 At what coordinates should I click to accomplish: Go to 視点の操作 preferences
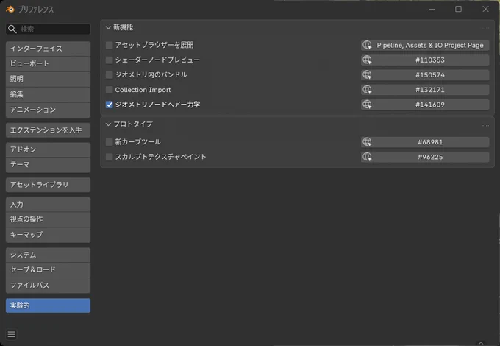coord(48,219)
